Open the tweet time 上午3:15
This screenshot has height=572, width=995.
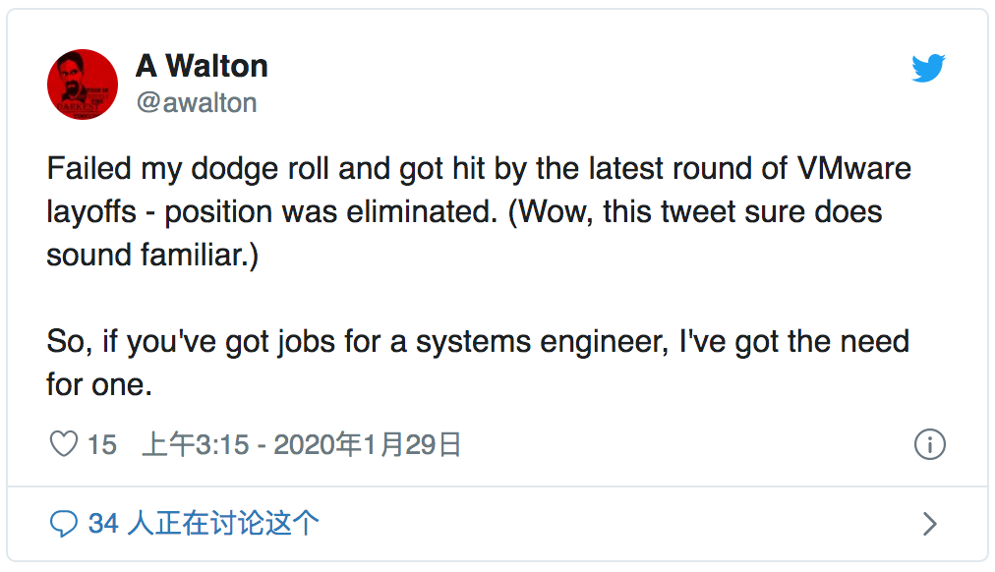pyautogui.click(x=196, y=445)
